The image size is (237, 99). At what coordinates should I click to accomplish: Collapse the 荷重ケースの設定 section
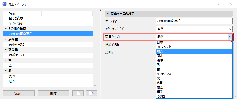(x=108, y=14)
